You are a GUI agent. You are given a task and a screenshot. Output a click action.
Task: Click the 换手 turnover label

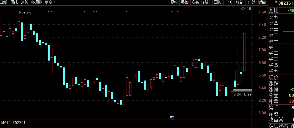point(274,108)
